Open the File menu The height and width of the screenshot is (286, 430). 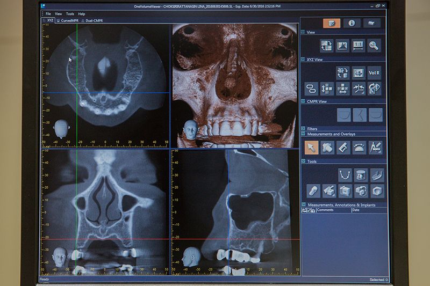click(x=48, y=14)
